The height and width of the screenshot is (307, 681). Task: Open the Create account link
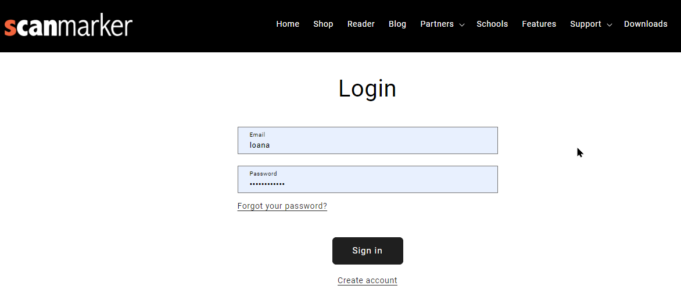367,280
